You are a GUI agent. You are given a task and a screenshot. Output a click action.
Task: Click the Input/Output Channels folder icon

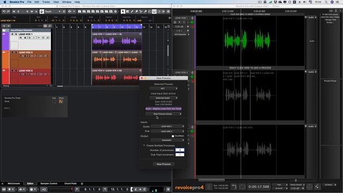click(x=4, y=30)
